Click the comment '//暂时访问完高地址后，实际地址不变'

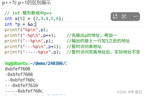[x=103, y=52]
